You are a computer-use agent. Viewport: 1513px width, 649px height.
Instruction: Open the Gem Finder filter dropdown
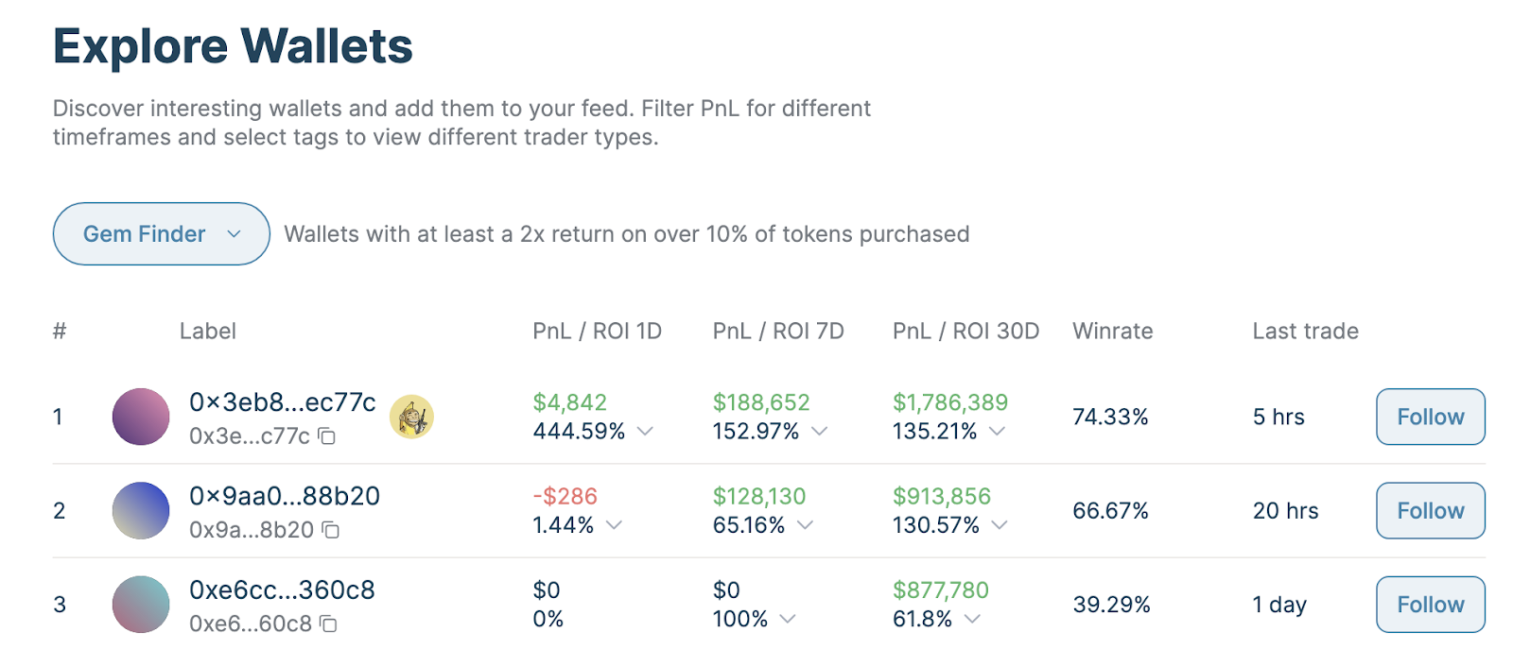[x=162, y=233]
